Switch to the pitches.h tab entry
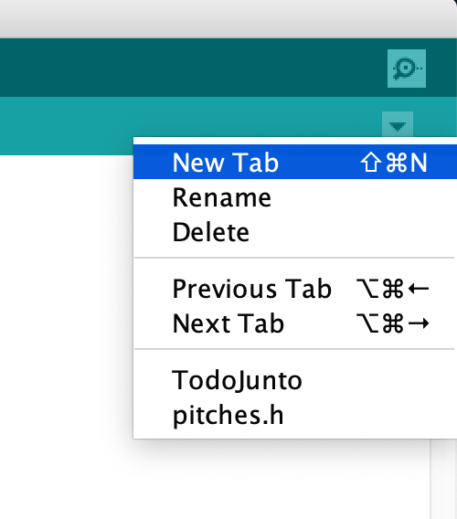This screenshot has width=457, height=519. pyautogui.click(x=295, y=415)
